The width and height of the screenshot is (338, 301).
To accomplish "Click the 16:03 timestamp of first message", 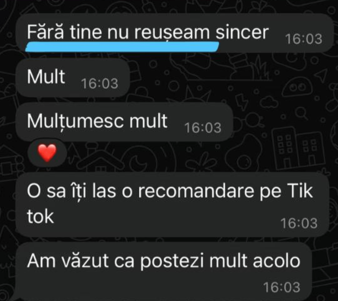I will (x=304, y=39).
